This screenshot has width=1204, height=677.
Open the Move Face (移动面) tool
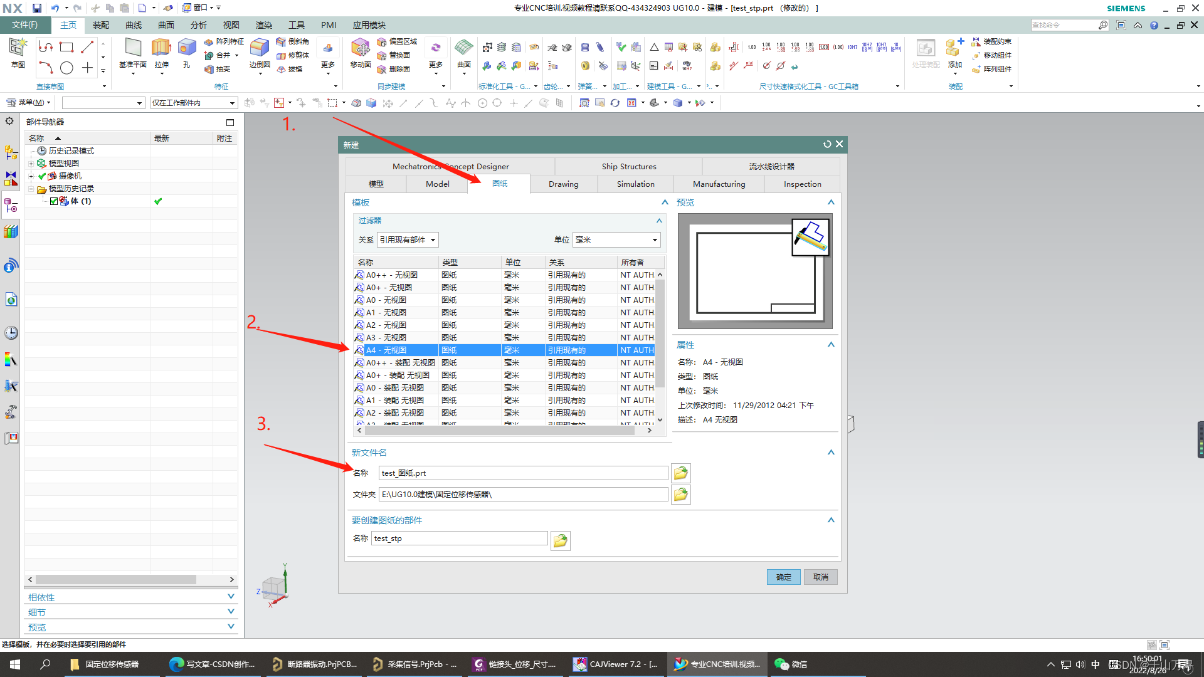pyautogui.click(x=361, y=48)
